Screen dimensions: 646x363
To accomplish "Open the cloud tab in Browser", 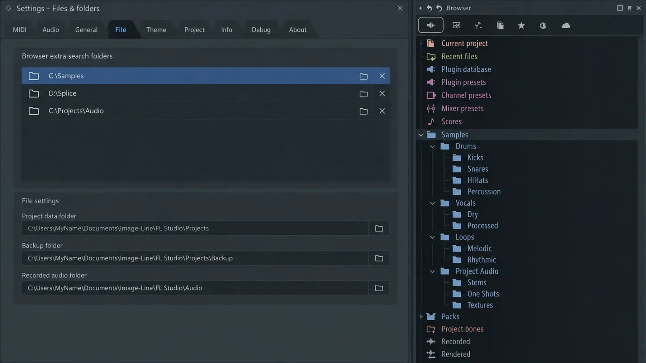I will pyautogui.click(x=566, y=25).
